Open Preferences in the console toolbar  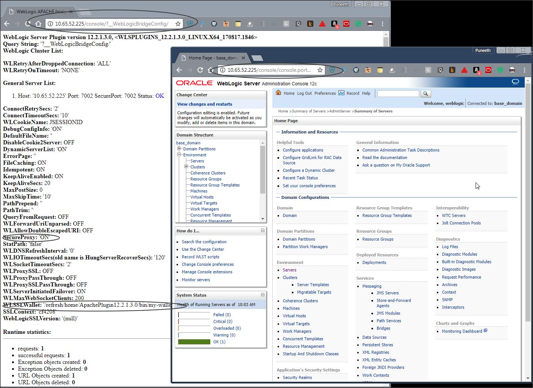pyautogui.click(x=325, y=93)
